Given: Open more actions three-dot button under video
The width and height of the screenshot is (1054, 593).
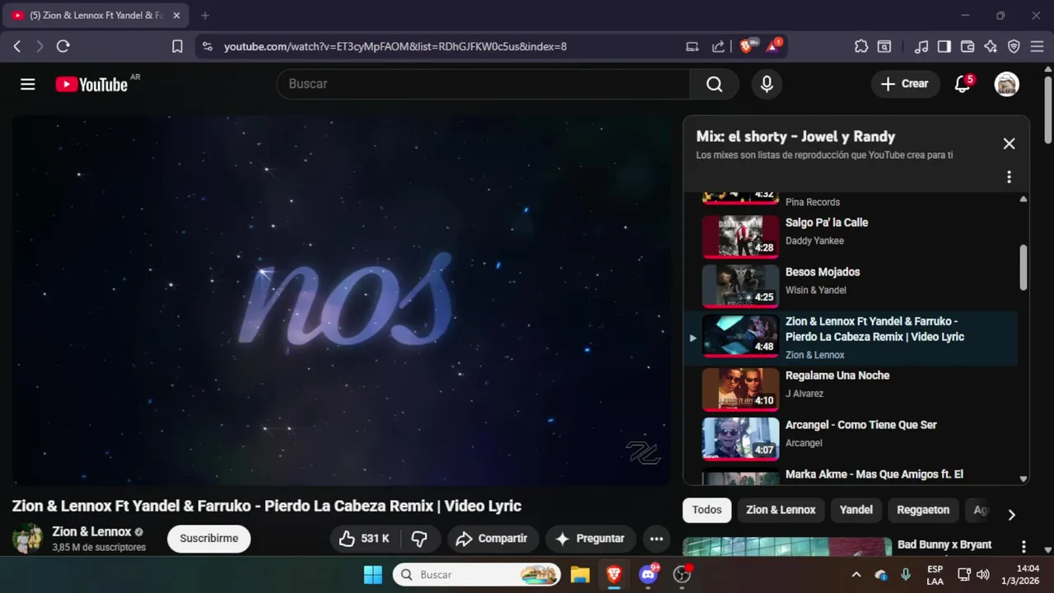Looking at the screenshot, I should 656,539.
